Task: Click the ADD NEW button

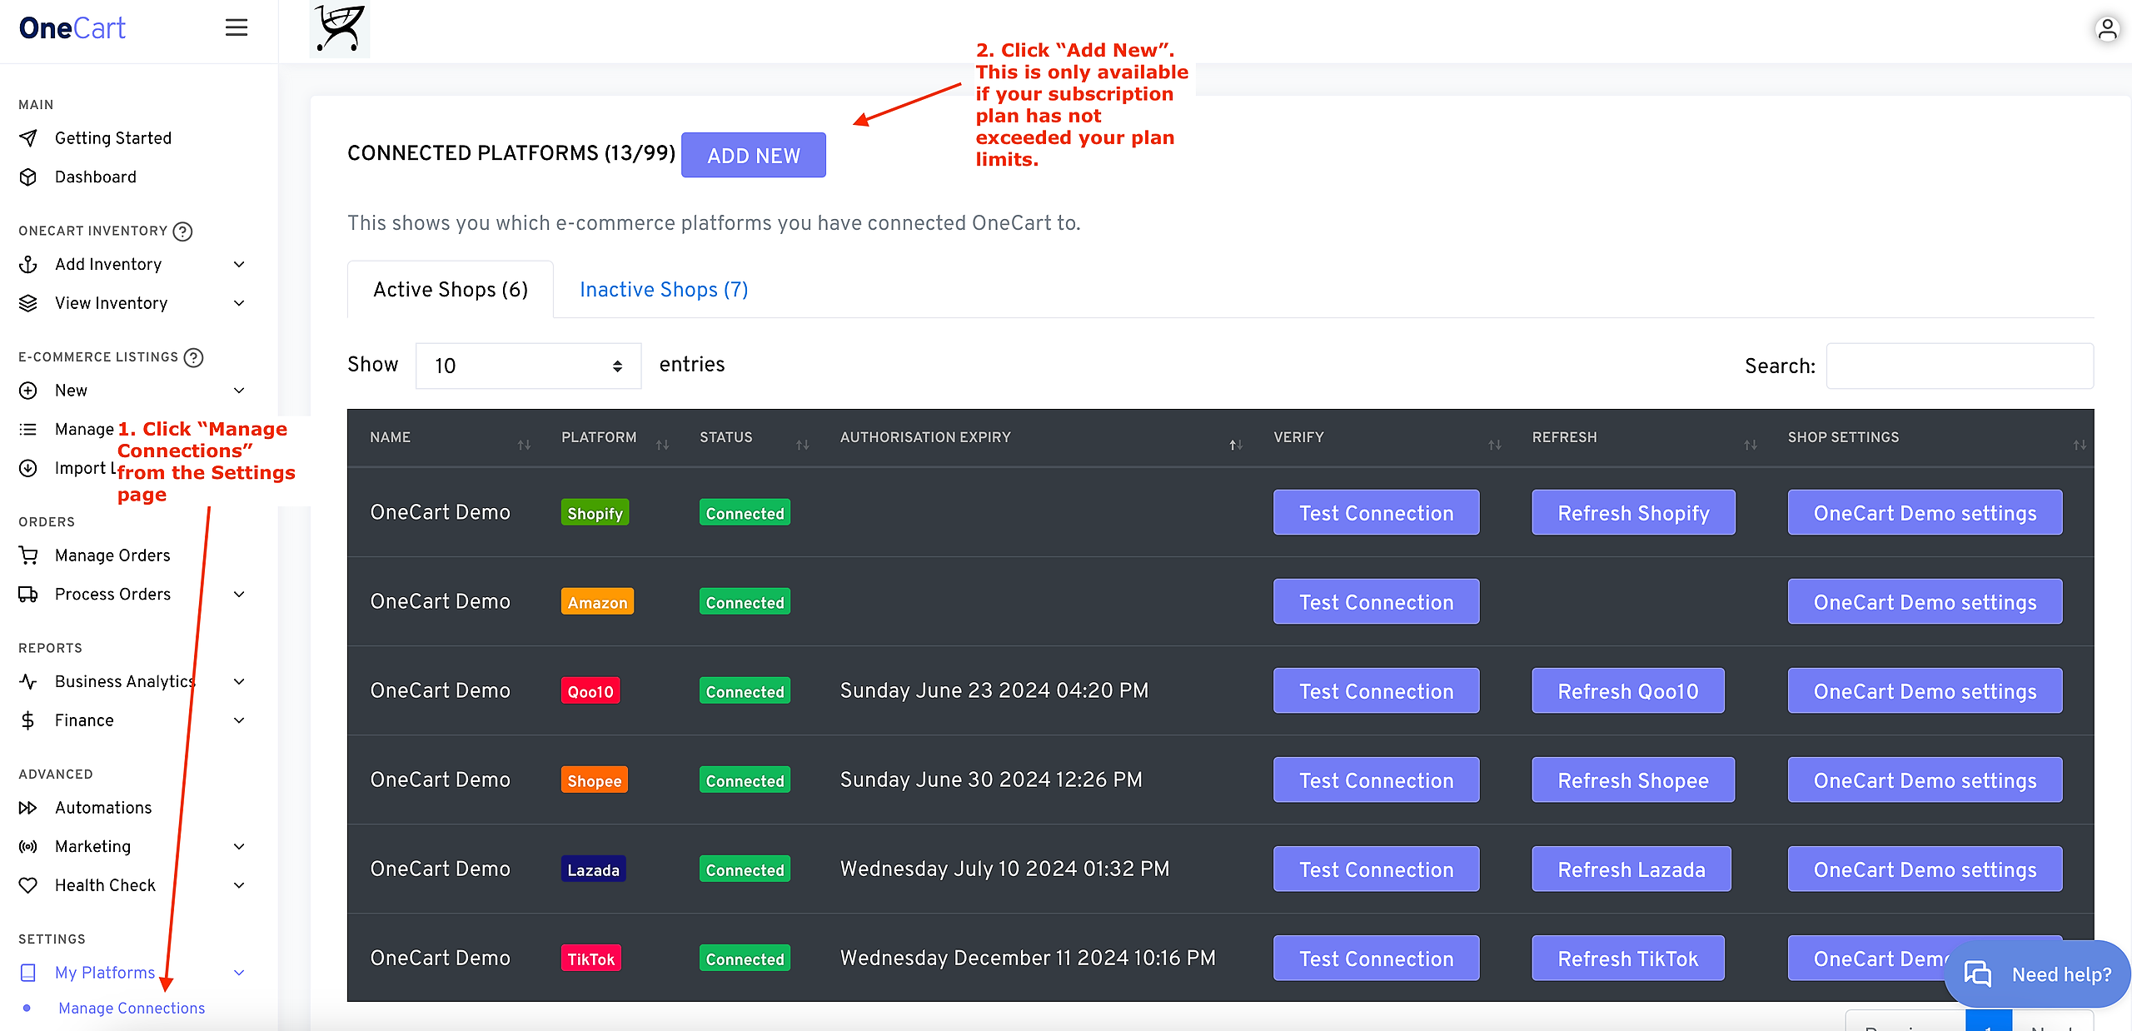Action: (x=753, y=155)
